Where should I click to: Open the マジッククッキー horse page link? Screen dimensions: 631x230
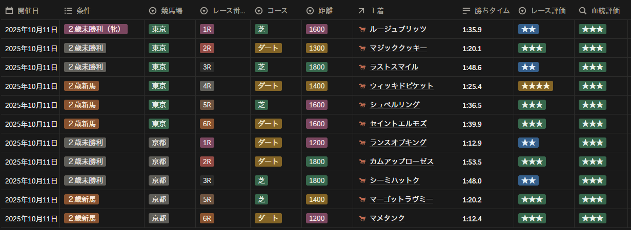click(x=398, y=48)
